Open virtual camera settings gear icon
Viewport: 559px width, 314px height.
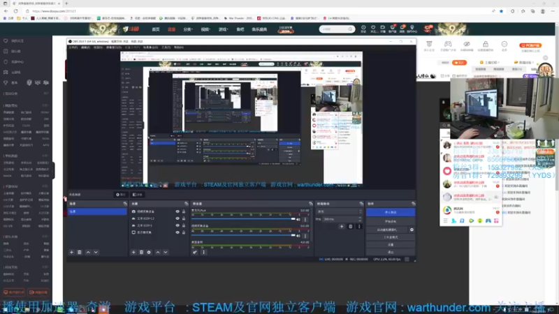coord(412,230)
